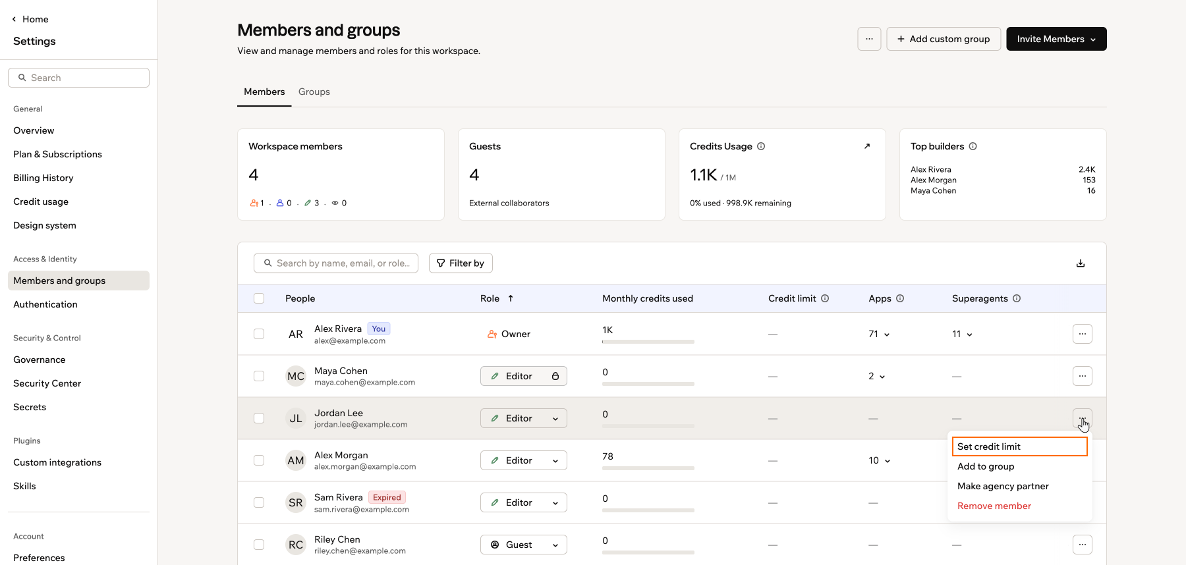Open the page-level more options ellipsis button
This screenshot has width=1186, height=565.
(869, 39)
